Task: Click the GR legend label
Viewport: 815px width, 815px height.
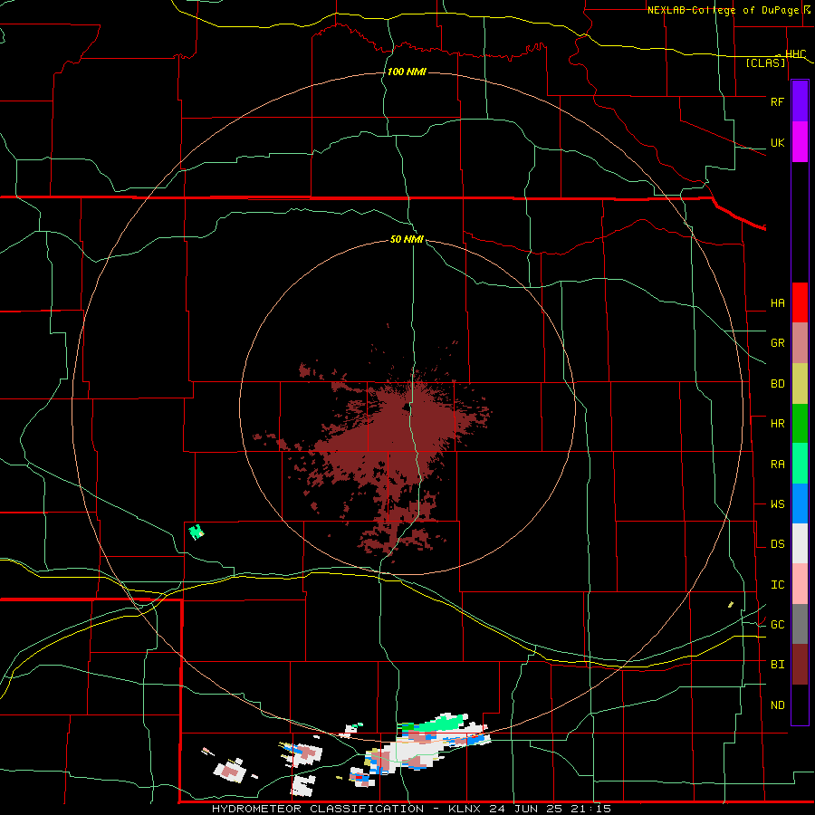Action: click(777, 343)
